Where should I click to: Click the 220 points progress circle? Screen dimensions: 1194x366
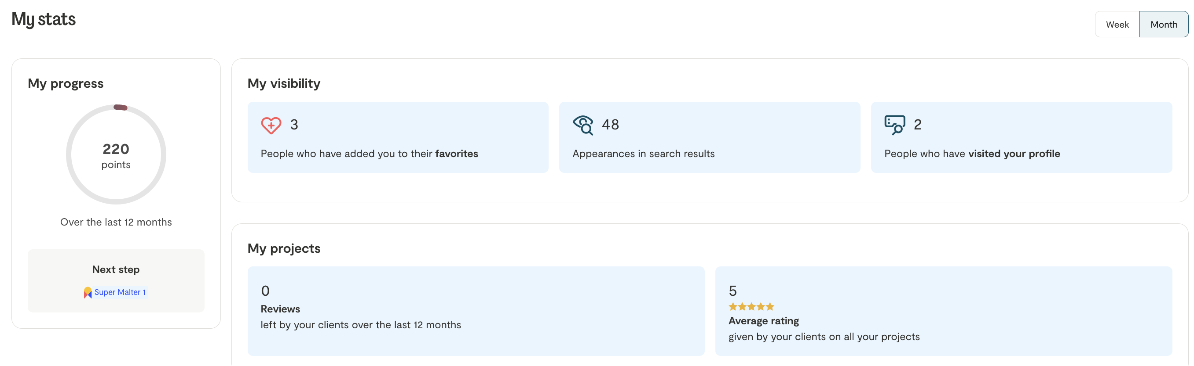[116, 155]
